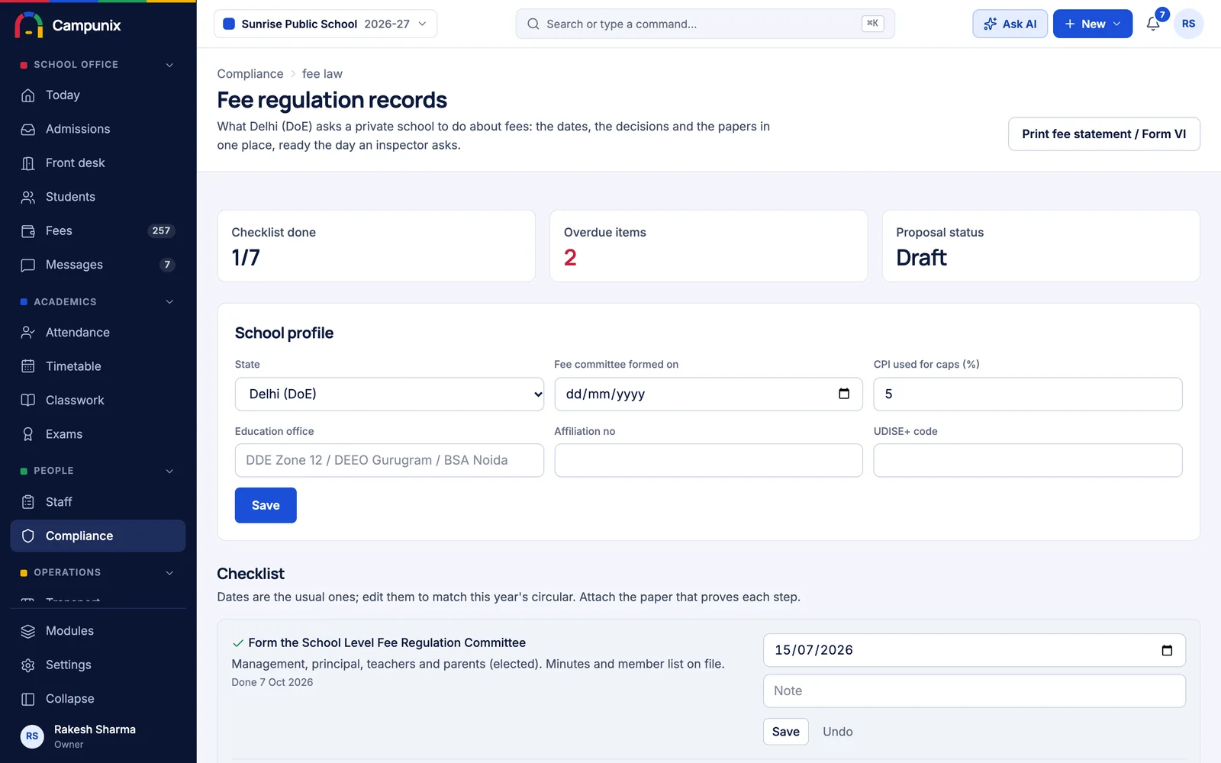Click the Staff clipboard icon
This screenshot has width=1221, height=763.
pyautogui.click(x=28, y=502)
